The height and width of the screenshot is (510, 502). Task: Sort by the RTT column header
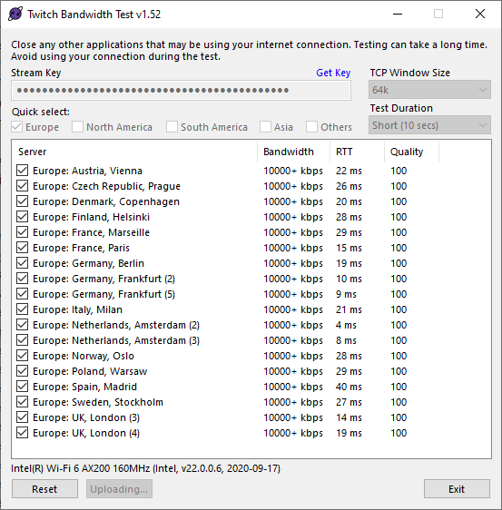click(x=357, y=152)
